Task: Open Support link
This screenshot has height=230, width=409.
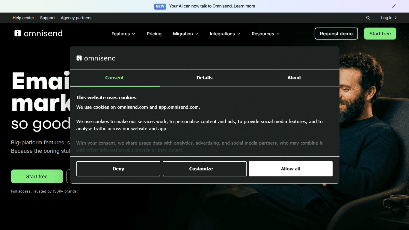Action: (47, 18)
